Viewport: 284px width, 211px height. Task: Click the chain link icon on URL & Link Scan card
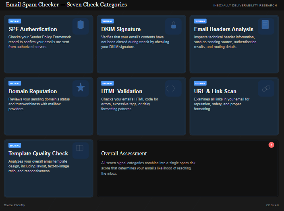(266, 88)
